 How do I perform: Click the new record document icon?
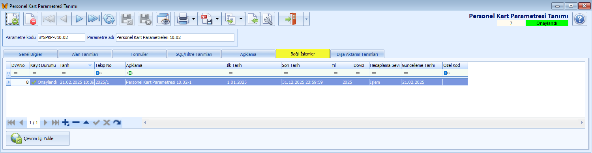[13, 19]
